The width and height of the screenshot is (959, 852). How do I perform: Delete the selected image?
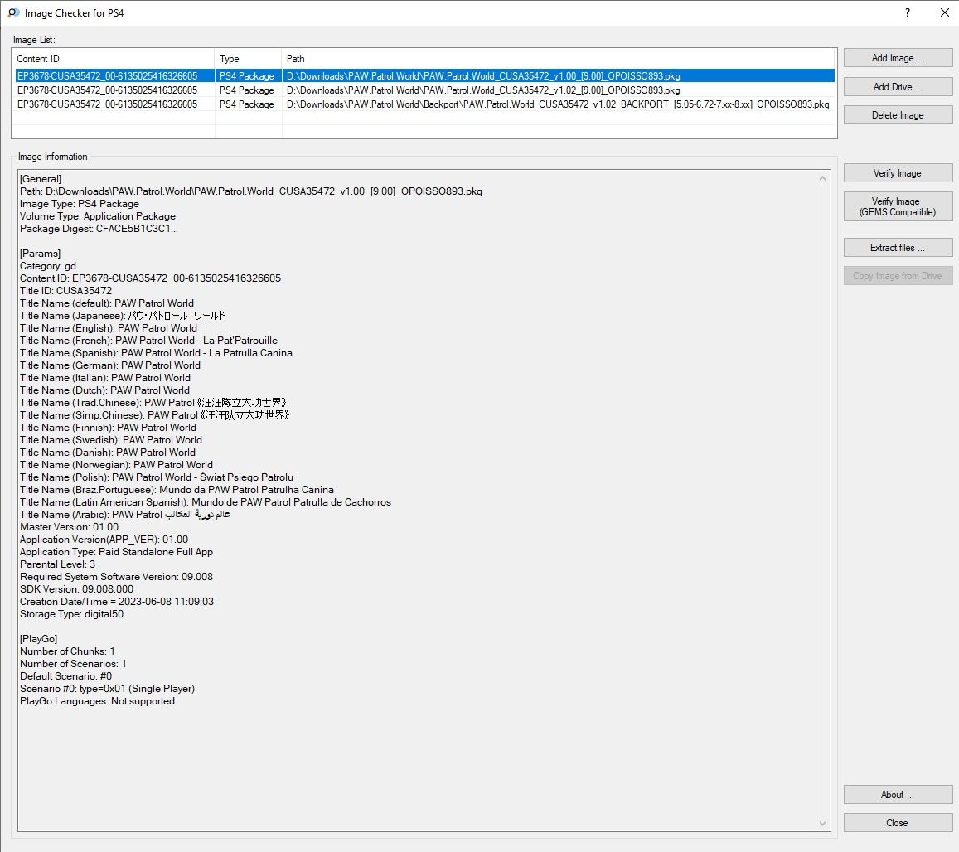tap(897, 115)
